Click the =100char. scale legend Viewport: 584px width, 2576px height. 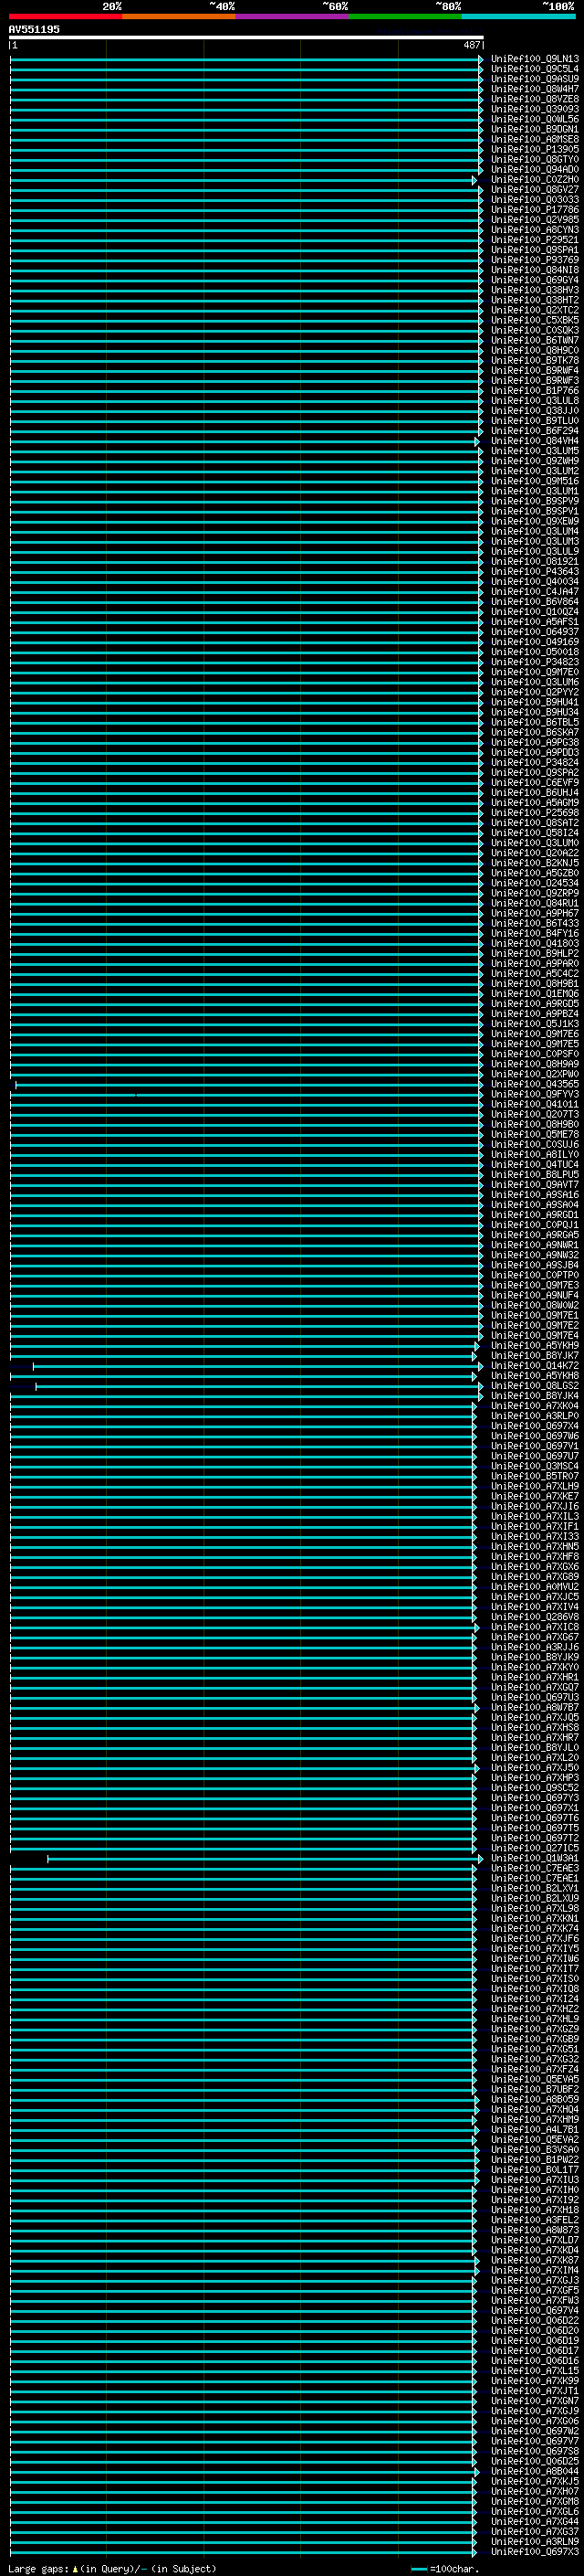[x=447, y=2569]
